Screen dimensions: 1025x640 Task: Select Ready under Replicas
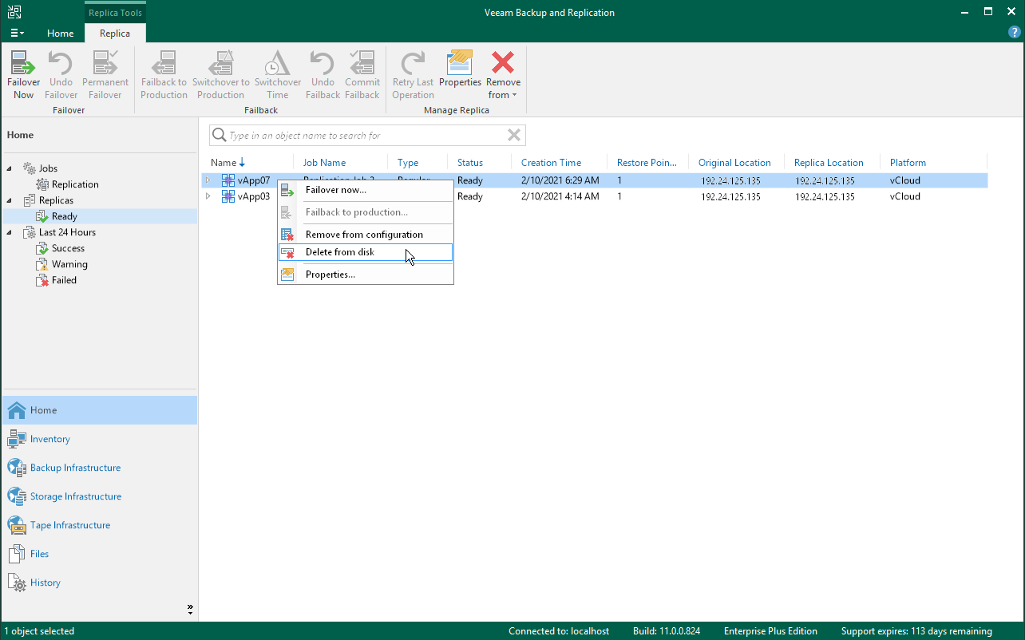click(64, 216)
